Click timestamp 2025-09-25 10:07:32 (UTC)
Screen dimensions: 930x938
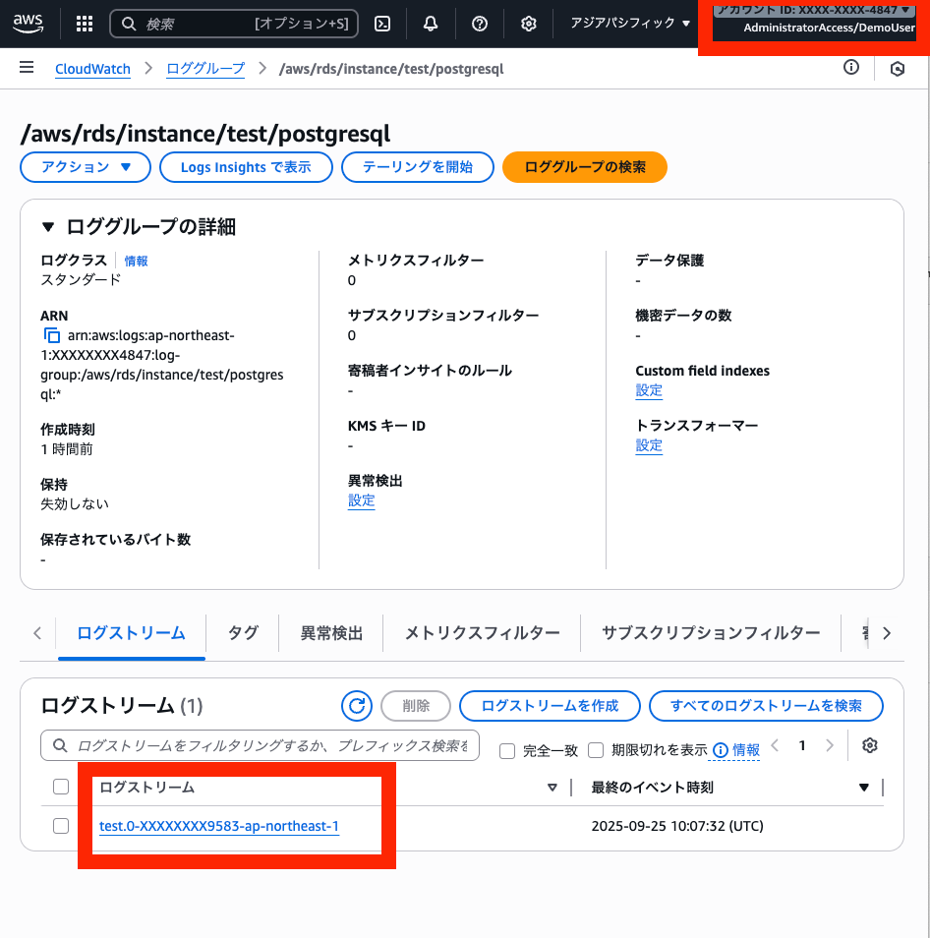point(677,826)
